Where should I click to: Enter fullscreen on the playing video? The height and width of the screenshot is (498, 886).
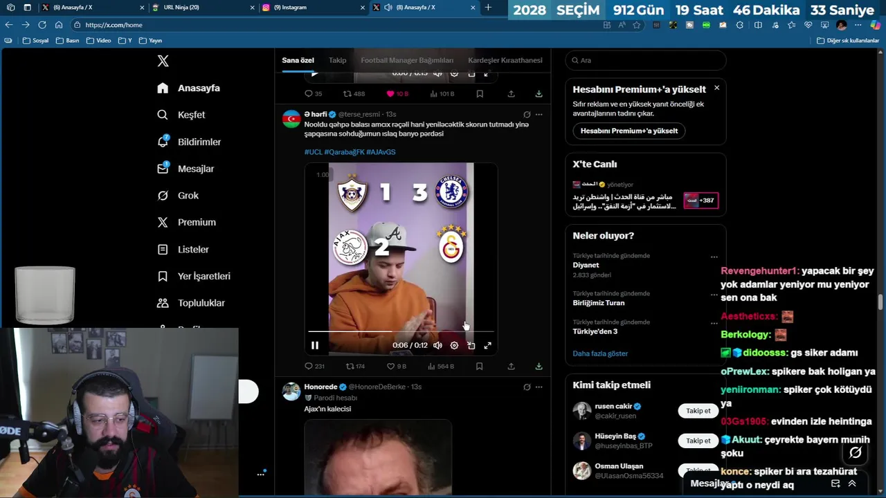click(487, 345)
